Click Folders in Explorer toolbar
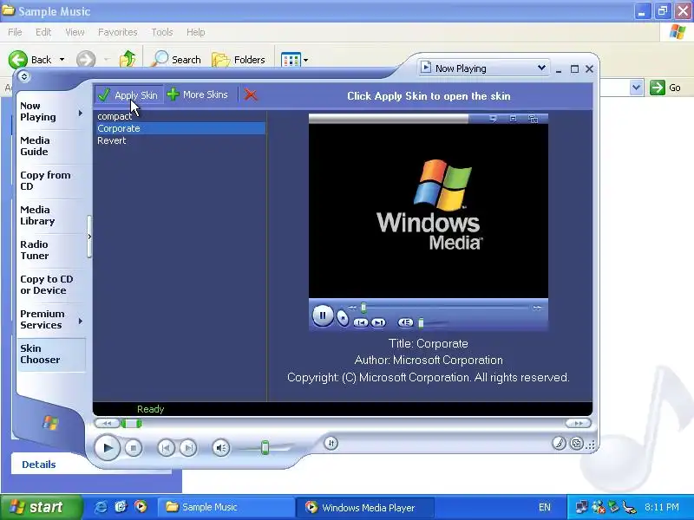This screenshot has height=520, width=694. coord(239,59)
